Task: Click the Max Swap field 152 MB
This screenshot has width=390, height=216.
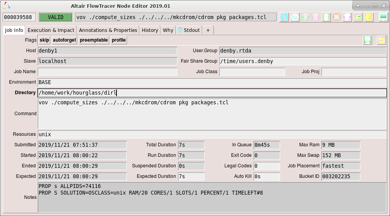Action: point(341,155)
